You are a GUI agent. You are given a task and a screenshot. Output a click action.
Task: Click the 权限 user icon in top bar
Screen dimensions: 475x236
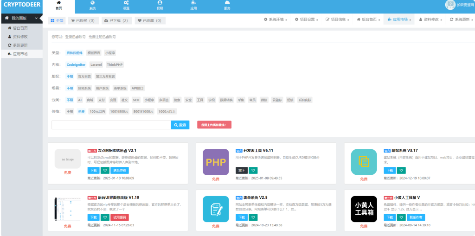[160, 6]
